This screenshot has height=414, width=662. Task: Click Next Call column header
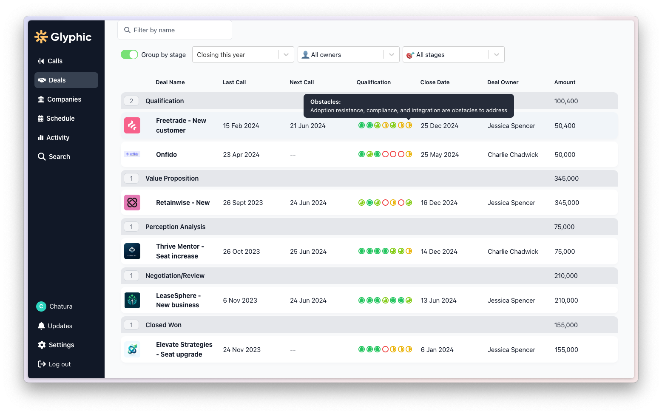coord(302,82)
